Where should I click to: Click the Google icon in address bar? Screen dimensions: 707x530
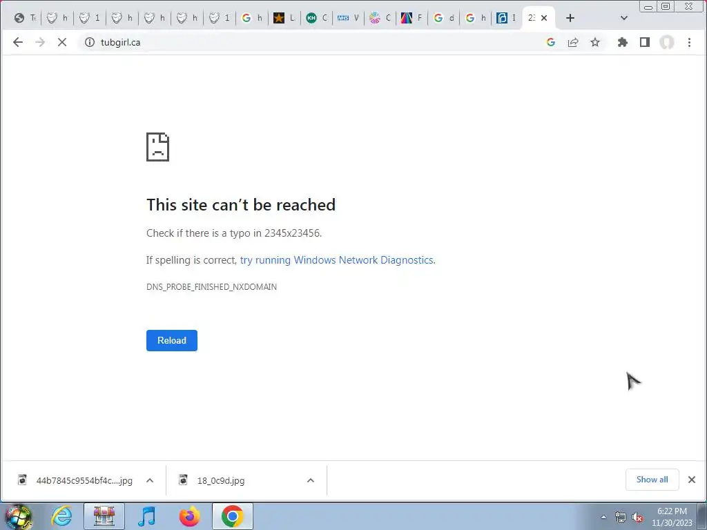550,42
